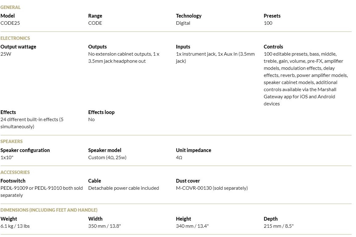Screen dimensions: 356x237
Task: Click the Speaker configuration value 1x10"
Action: [x=7, y=158]
